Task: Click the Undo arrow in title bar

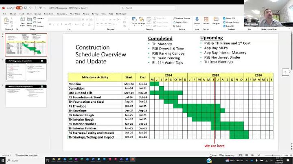Action: pos(30,8)
